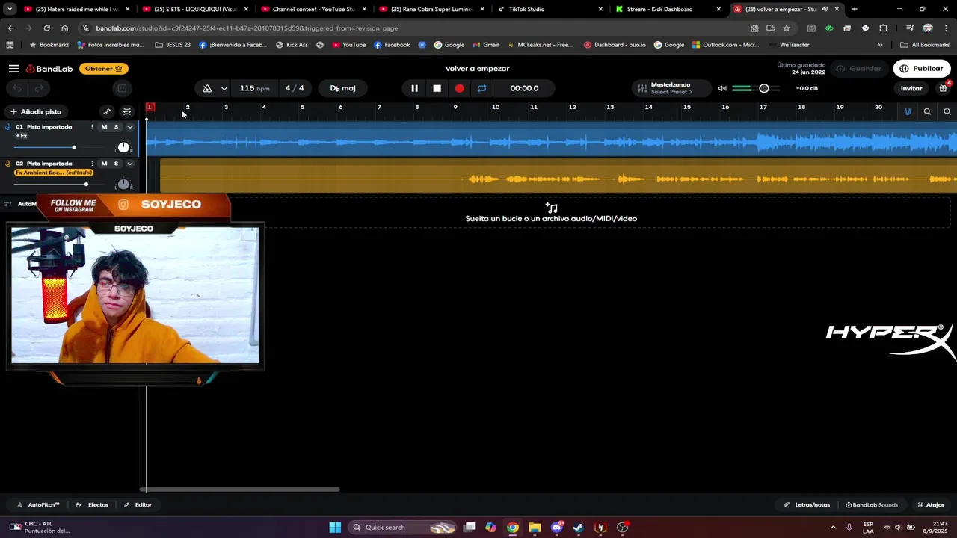Solo track 01 Pista importada
Viewport: 957px width, 538px height.
click(116, 127)
